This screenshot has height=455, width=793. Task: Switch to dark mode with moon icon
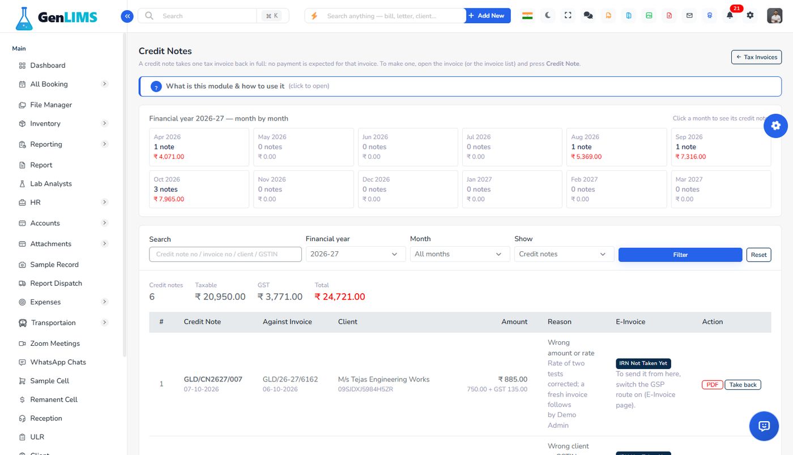tap(548, 16)
